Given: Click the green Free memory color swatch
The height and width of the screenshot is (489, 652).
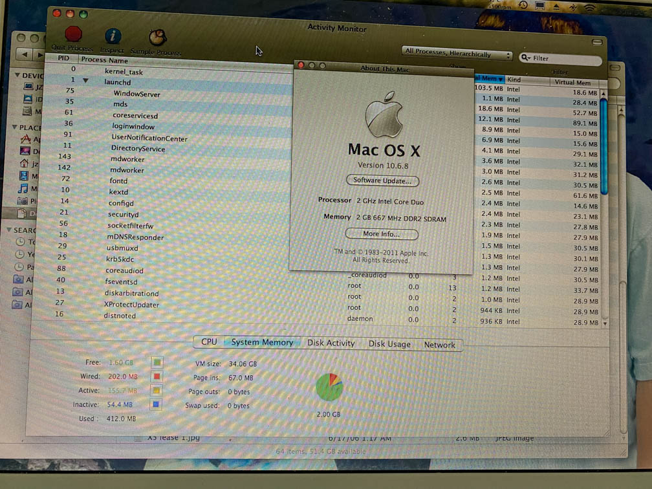Looking at the screenshot, I should tap(157, 363).
